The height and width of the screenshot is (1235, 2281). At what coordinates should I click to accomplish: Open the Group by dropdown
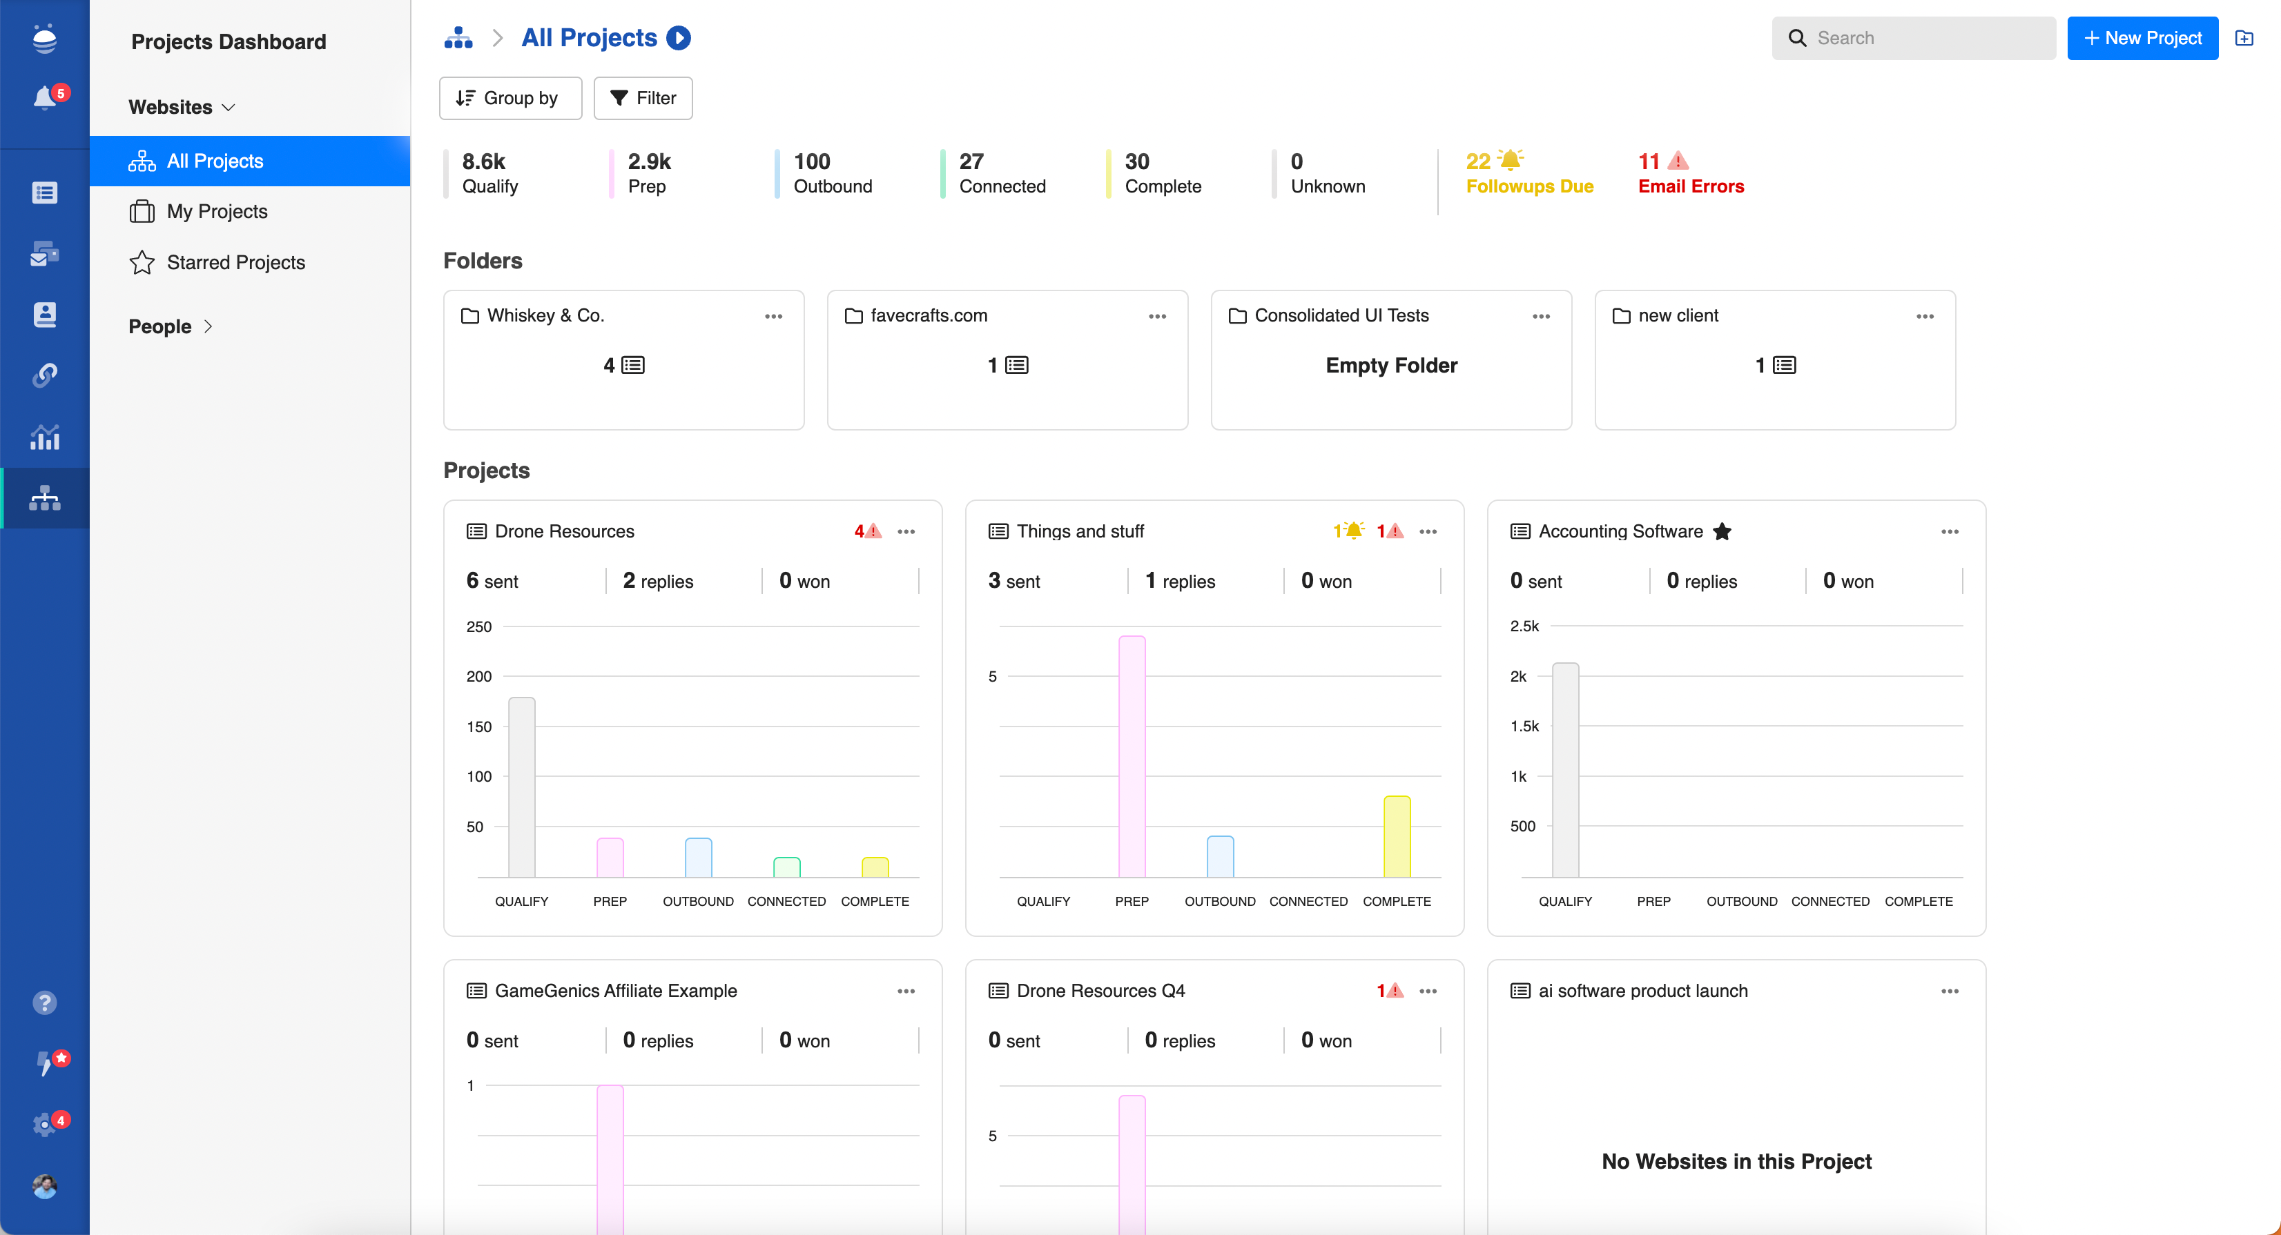[510, 98]
